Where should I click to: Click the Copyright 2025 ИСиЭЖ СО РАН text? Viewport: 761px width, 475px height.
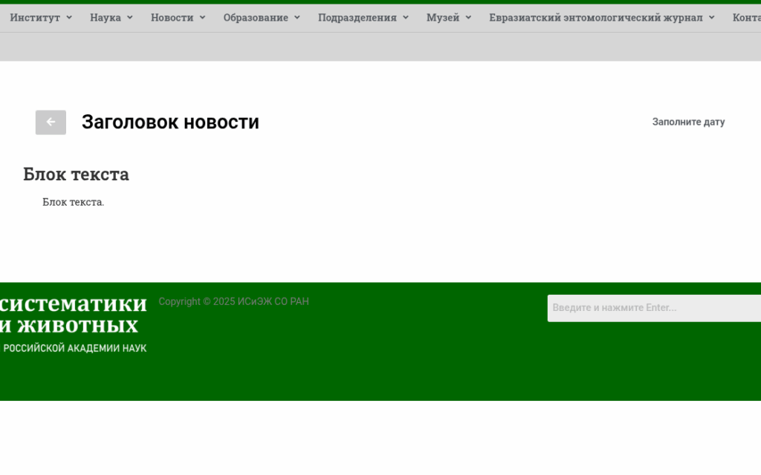(x=233, y=302)
